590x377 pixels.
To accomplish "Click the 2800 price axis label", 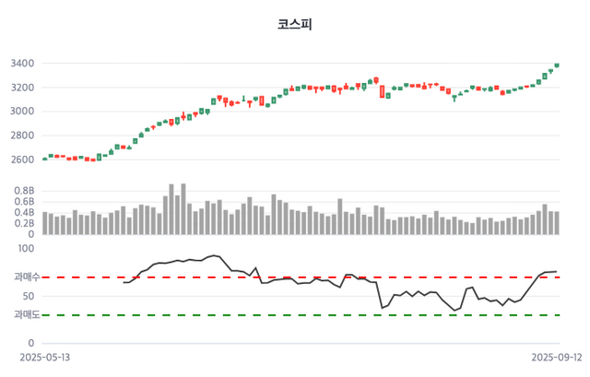I will (x=22, y=135).
